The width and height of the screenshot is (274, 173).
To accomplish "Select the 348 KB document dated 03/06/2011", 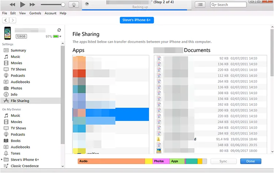I will tap(210, 145).
